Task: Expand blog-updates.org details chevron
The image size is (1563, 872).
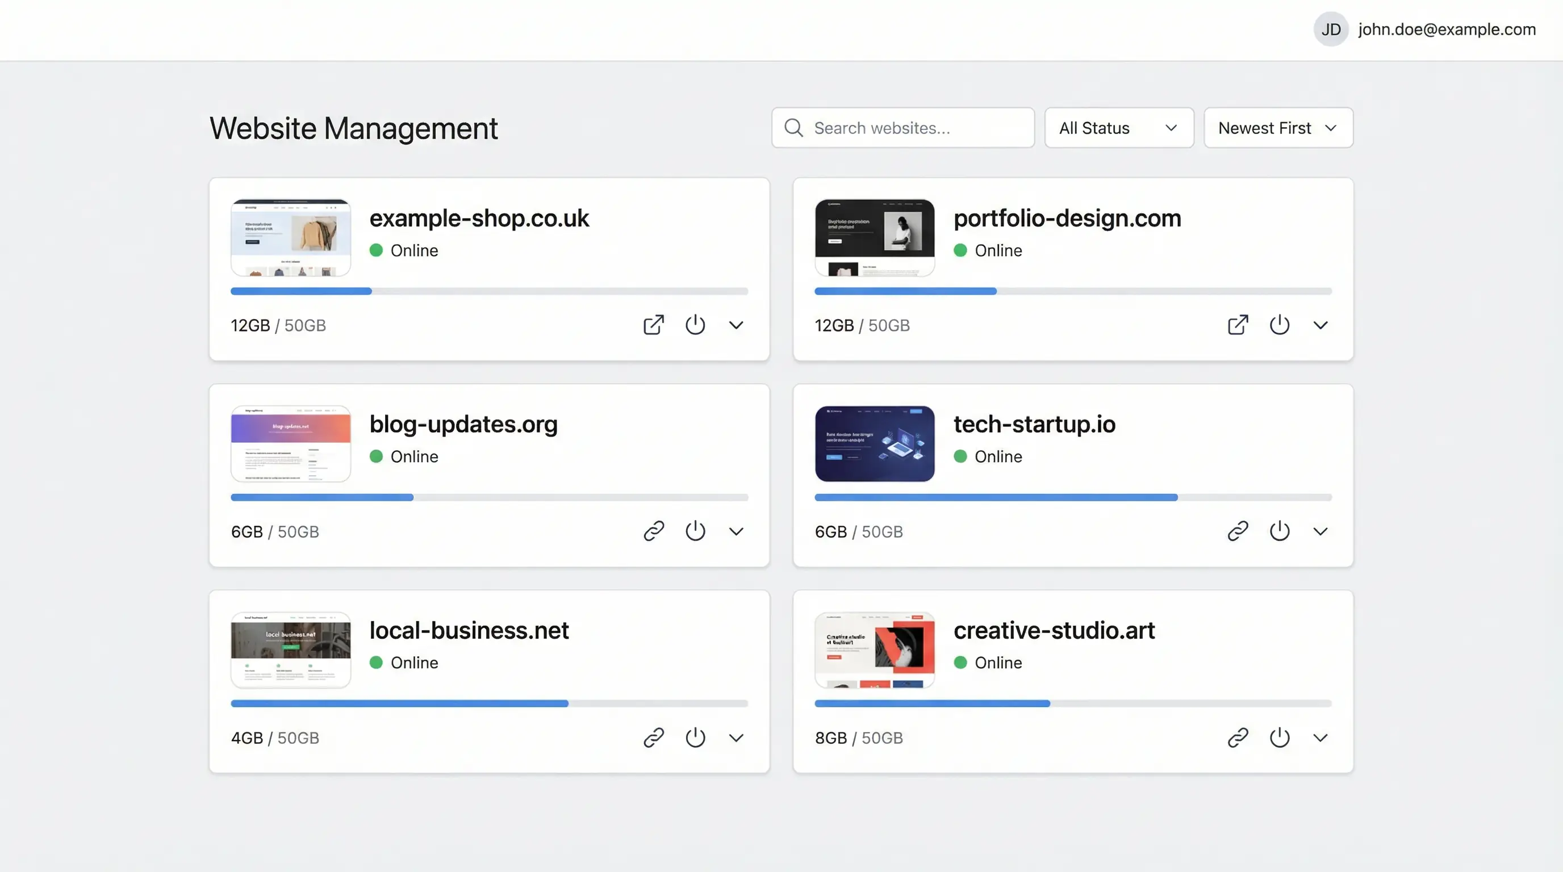Action: 736,532
